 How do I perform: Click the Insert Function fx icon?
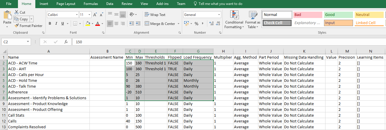66,42
